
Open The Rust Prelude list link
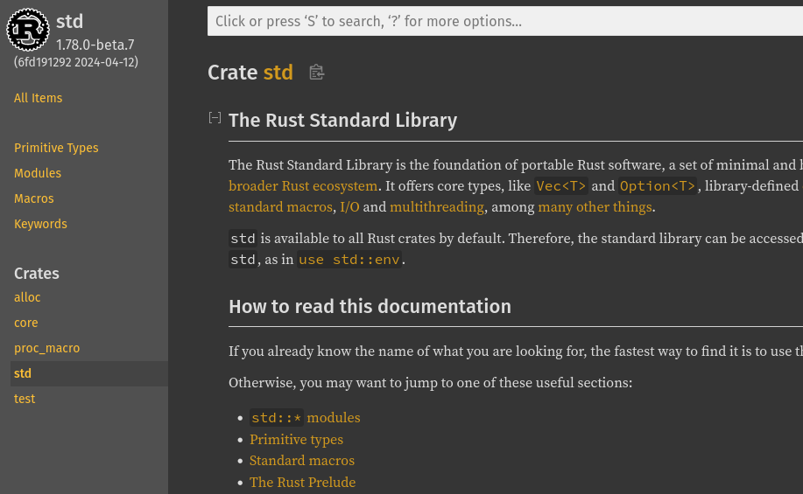click(x=302, y=483)
